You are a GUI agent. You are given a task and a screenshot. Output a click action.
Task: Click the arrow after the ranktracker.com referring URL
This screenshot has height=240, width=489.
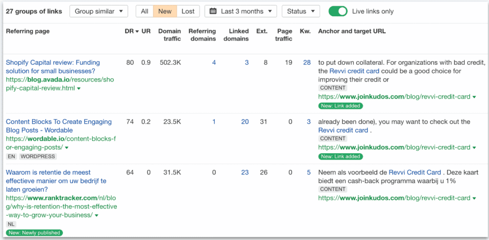[x=96, y=215]
